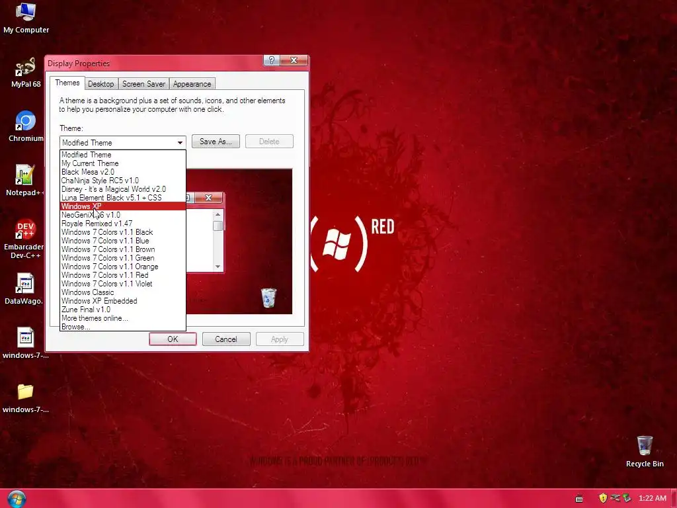
Task: Pick the Zune Final v1.0 theme
Action: click(122, 310)
